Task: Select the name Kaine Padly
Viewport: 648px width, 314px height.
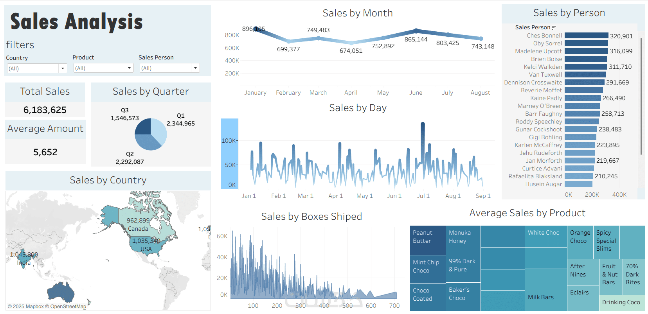Action: pos(546,98)
